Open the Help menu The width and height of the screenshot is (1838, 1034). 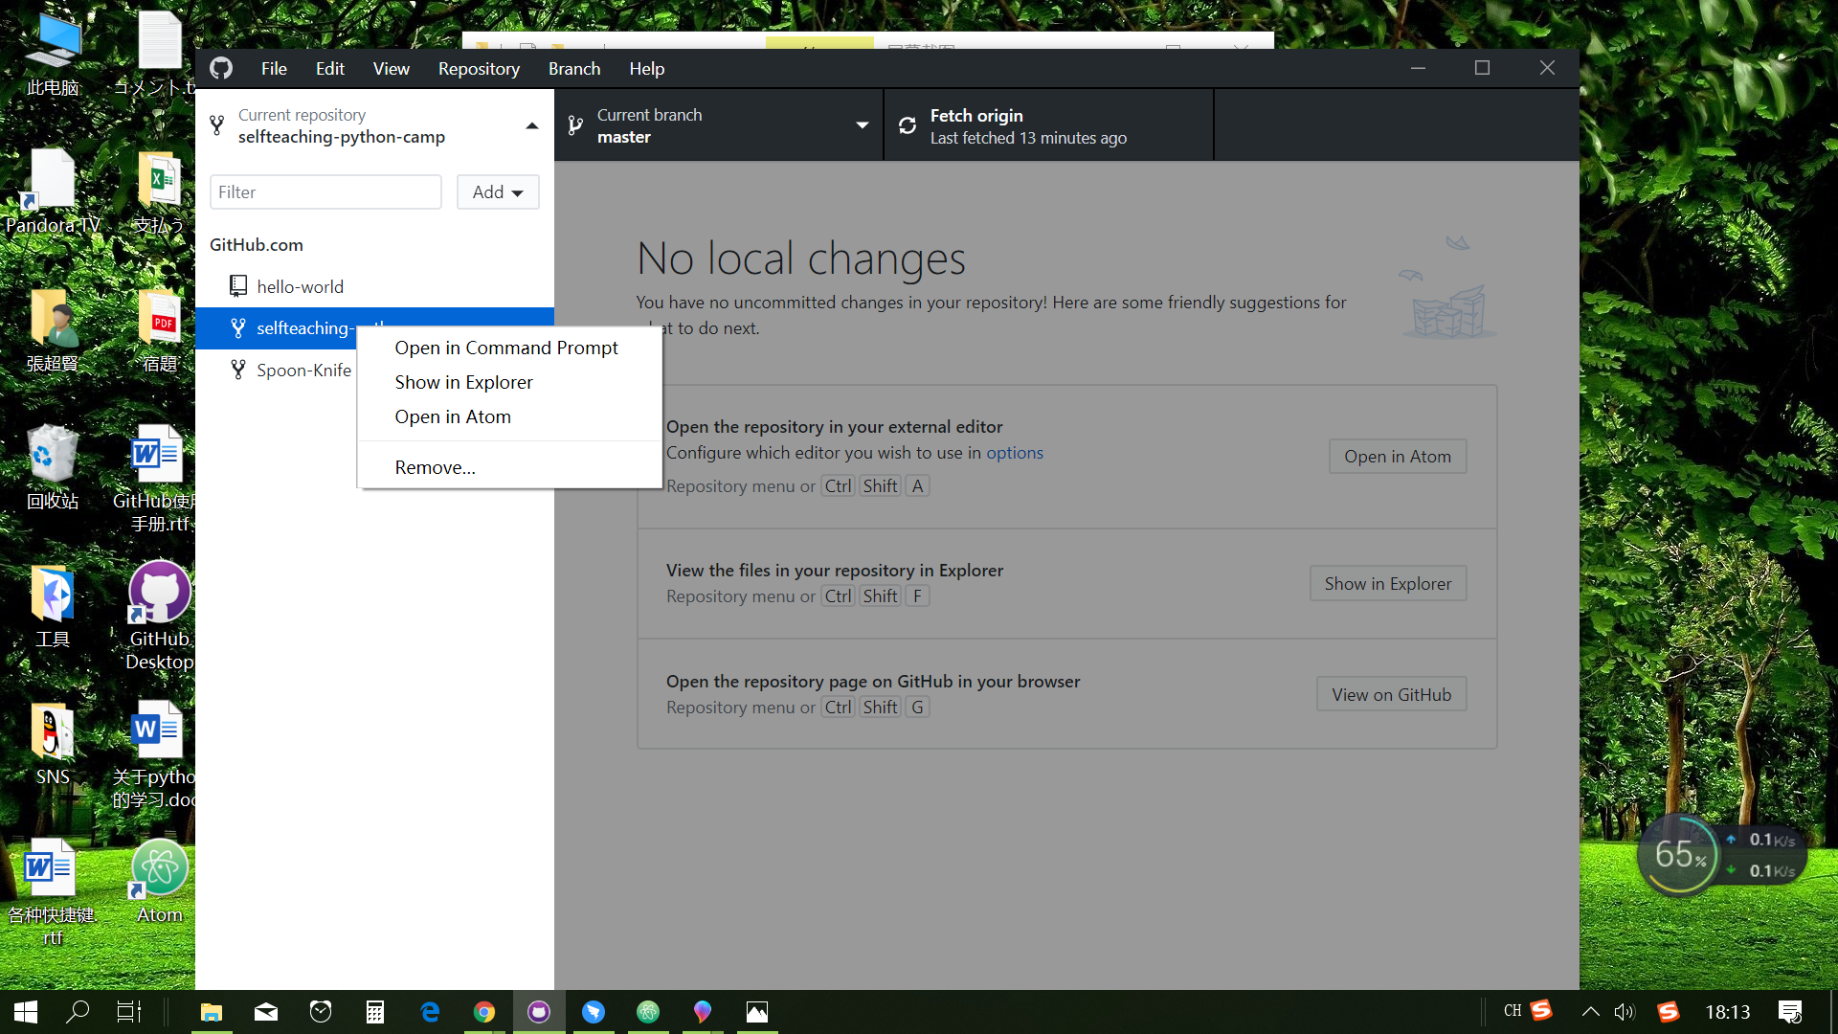646,68
